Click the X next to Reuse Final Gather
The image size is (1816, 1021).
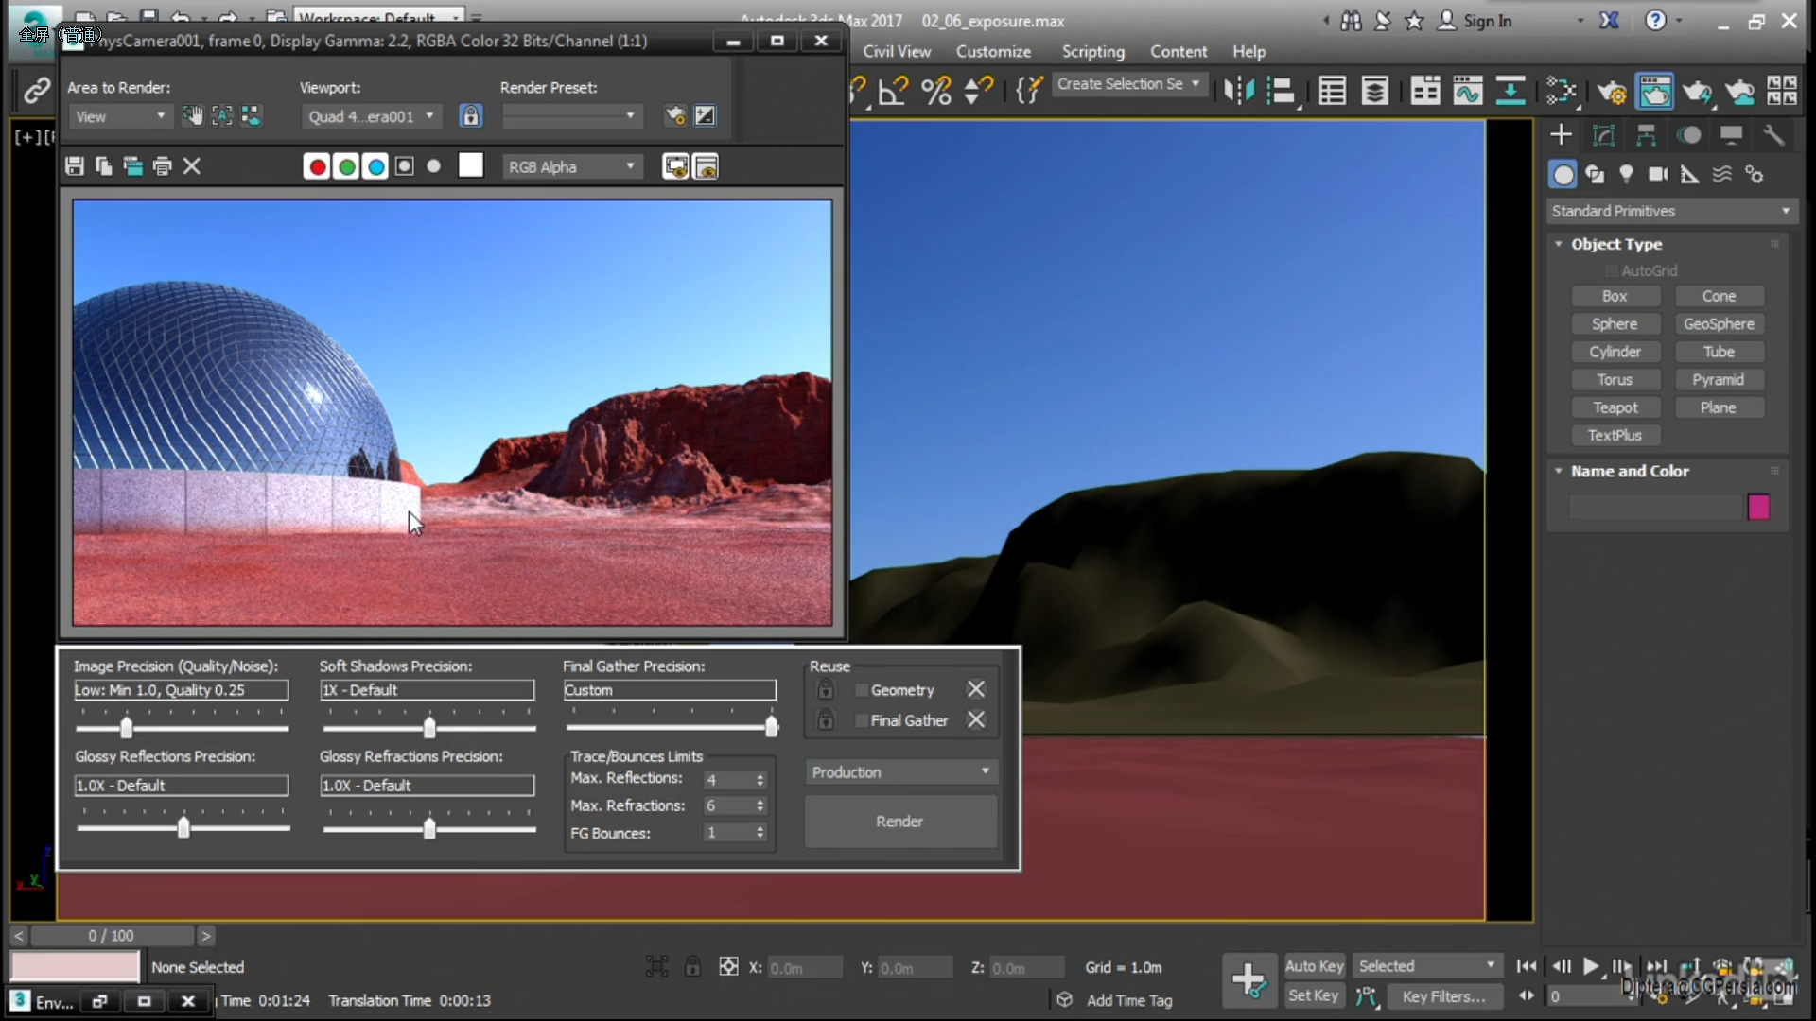click(x=976, y=720)
